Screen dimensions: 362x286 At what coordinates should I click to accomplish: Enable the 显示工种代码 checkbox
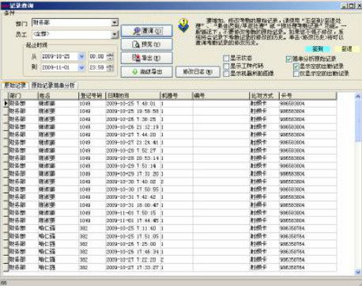[226, 66]
